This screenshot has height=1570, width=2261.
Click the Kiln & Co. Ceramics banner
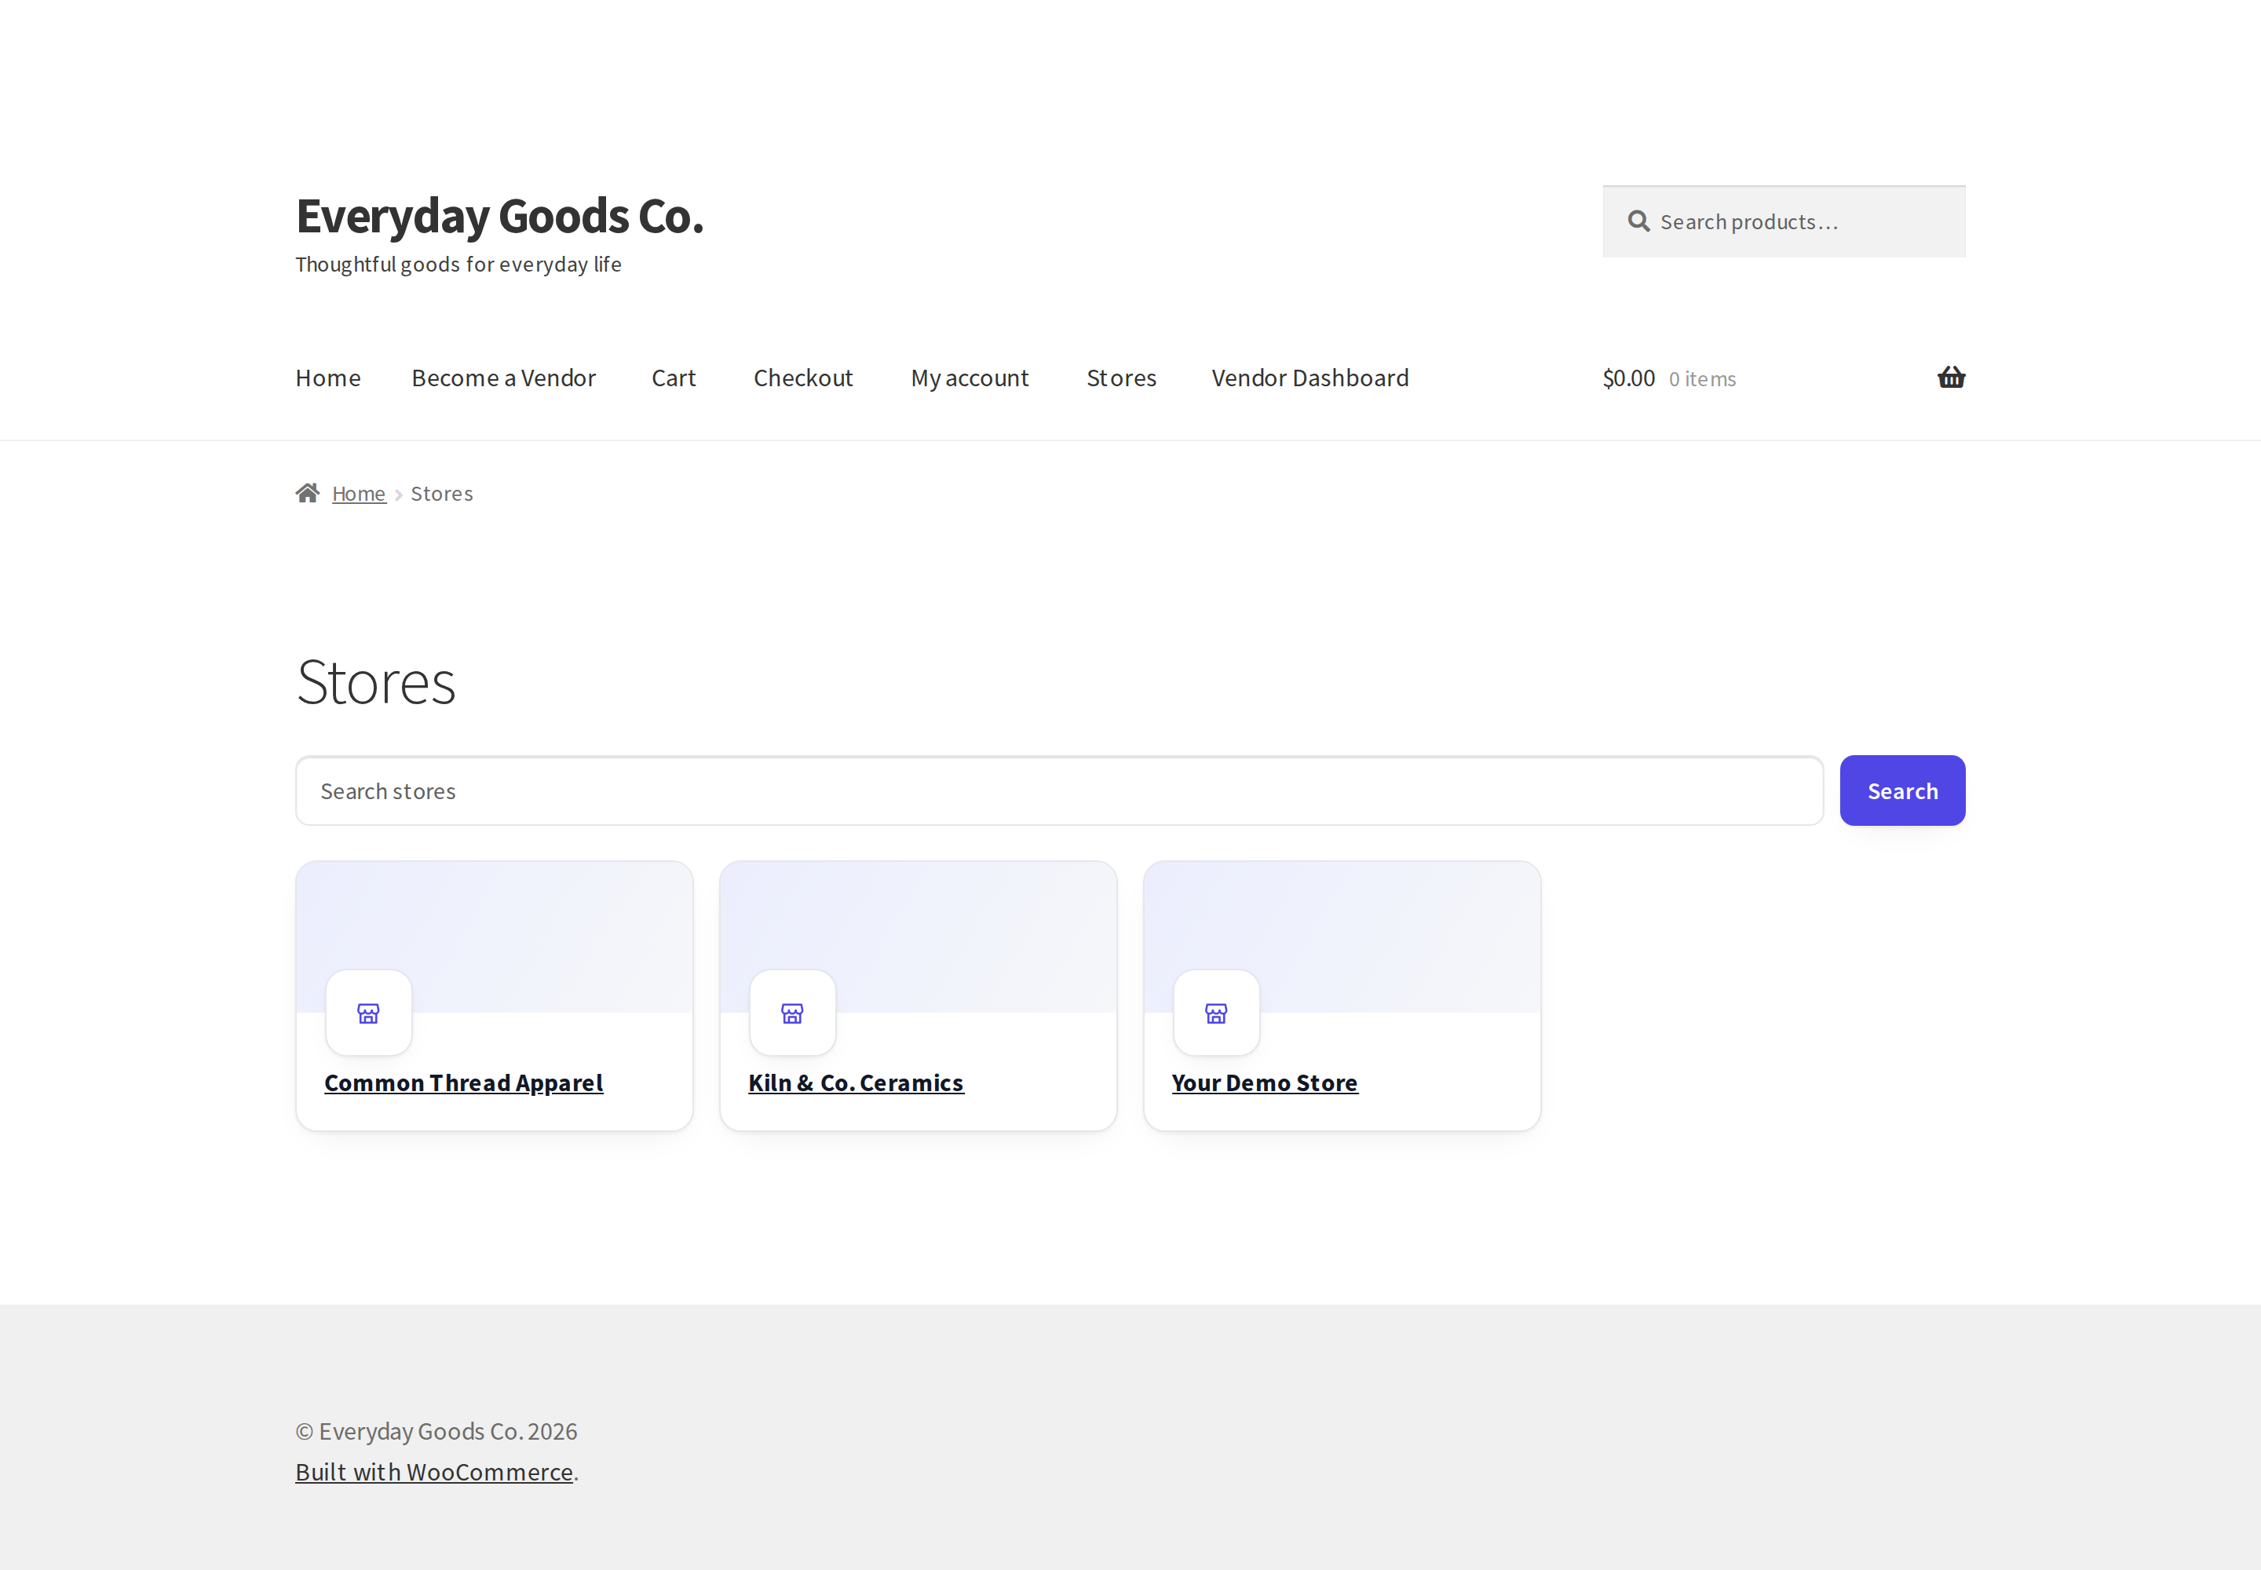tap(918, 937)
